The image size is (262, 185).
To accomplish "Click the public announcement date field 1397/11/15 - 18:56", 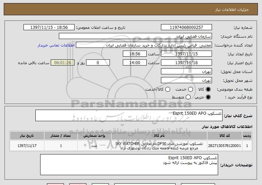I will click(x=49, y=27).
